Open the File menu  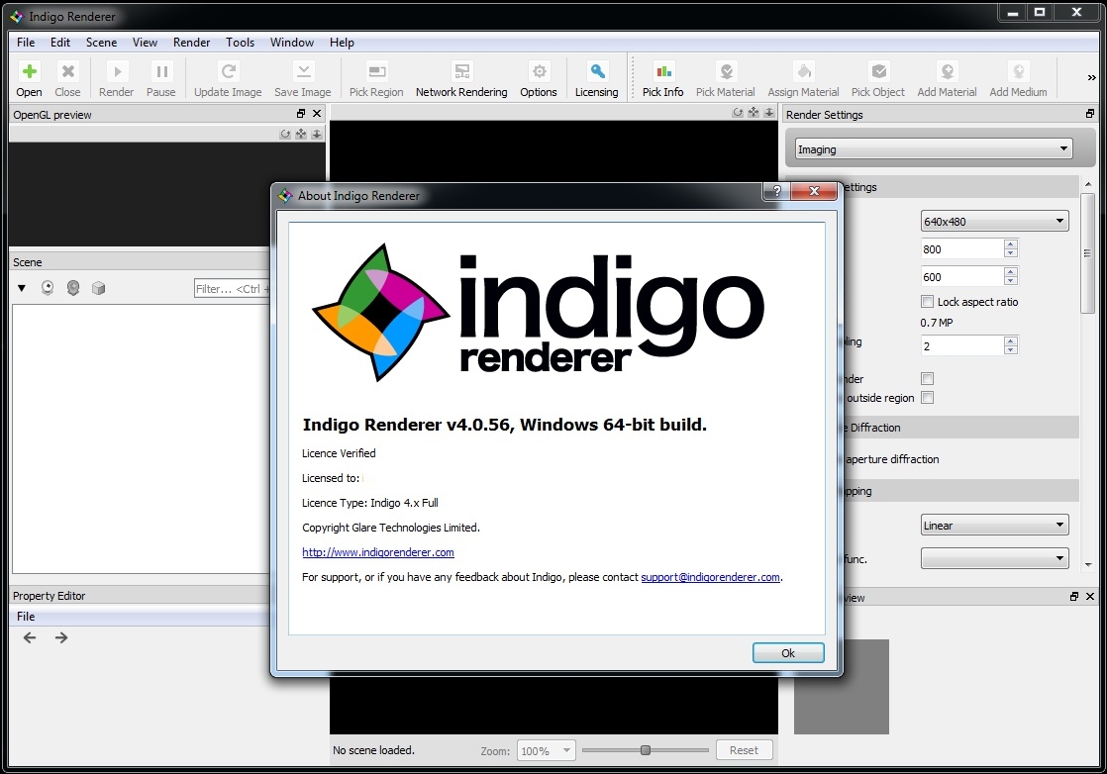coord(26,43)
